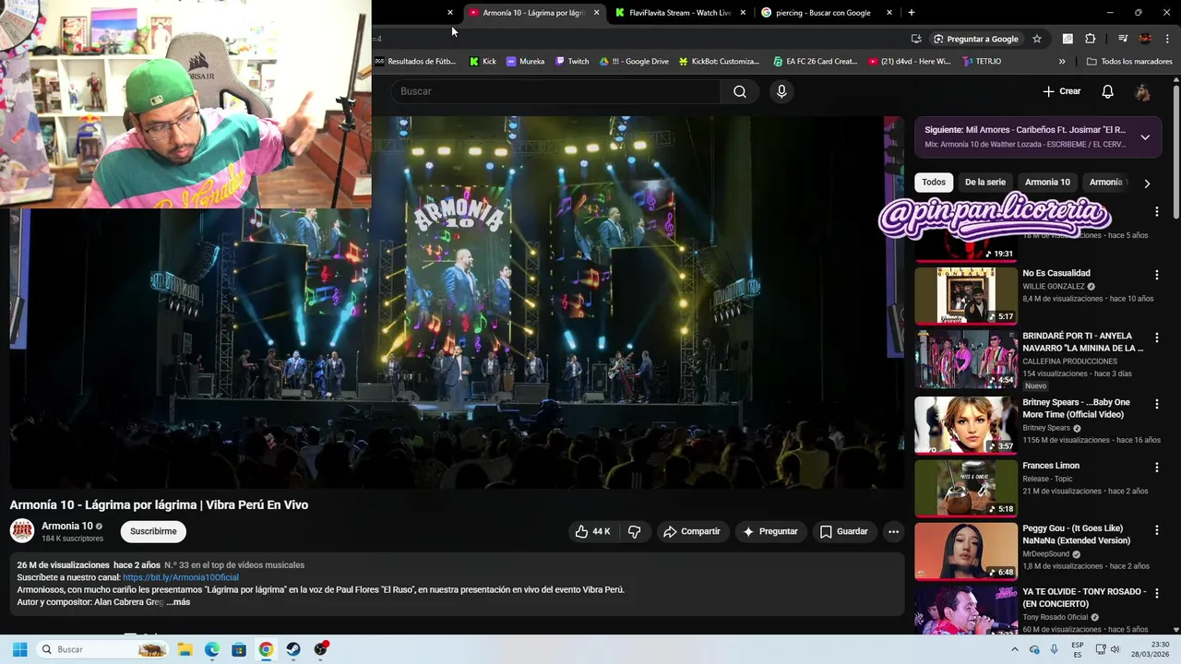Open options for YA TE OLVIDE video
The width and height of the screenshot is (1181, 664).
(x=1156, y=593)
